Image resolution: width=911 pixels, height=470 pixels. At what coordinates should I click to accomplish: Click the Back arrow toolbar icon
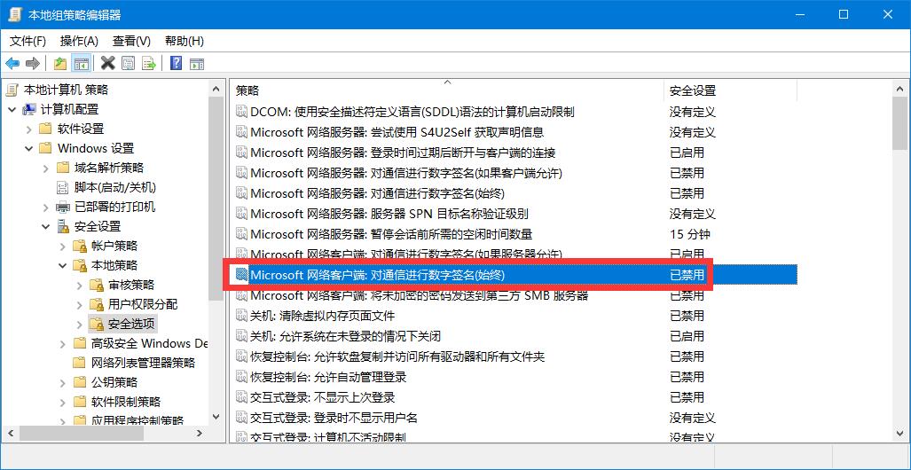pos(12,63)
